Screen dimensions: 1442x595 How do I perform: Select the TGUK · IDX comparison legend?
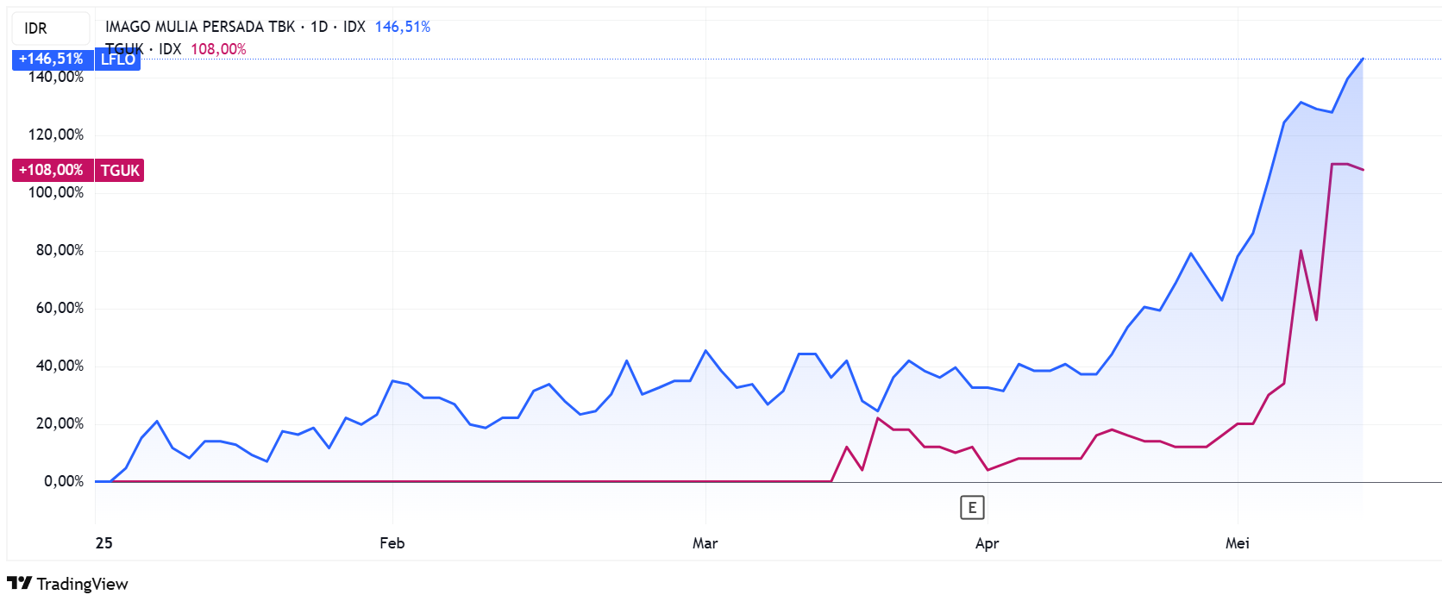tap(143, 49)
